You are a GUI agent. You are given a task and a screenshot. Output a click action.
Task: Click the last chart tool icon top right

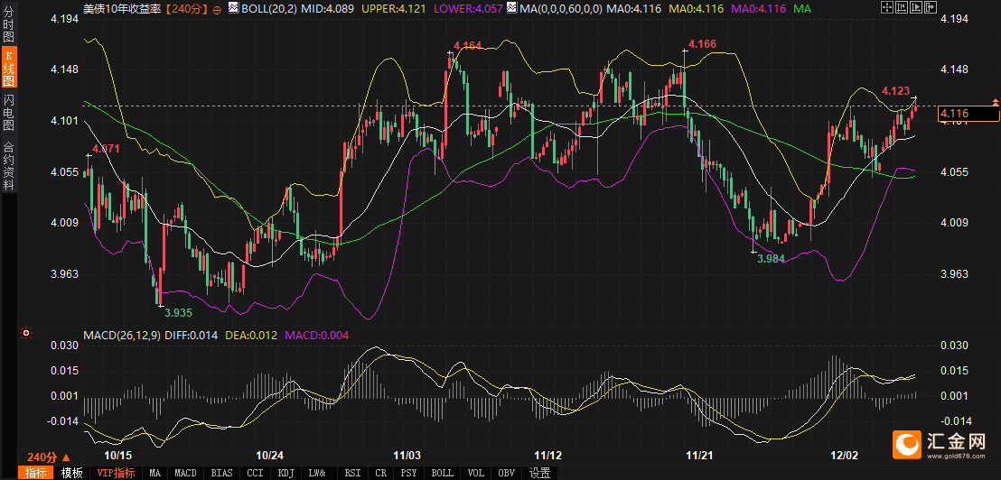click(x=931, y=8)
